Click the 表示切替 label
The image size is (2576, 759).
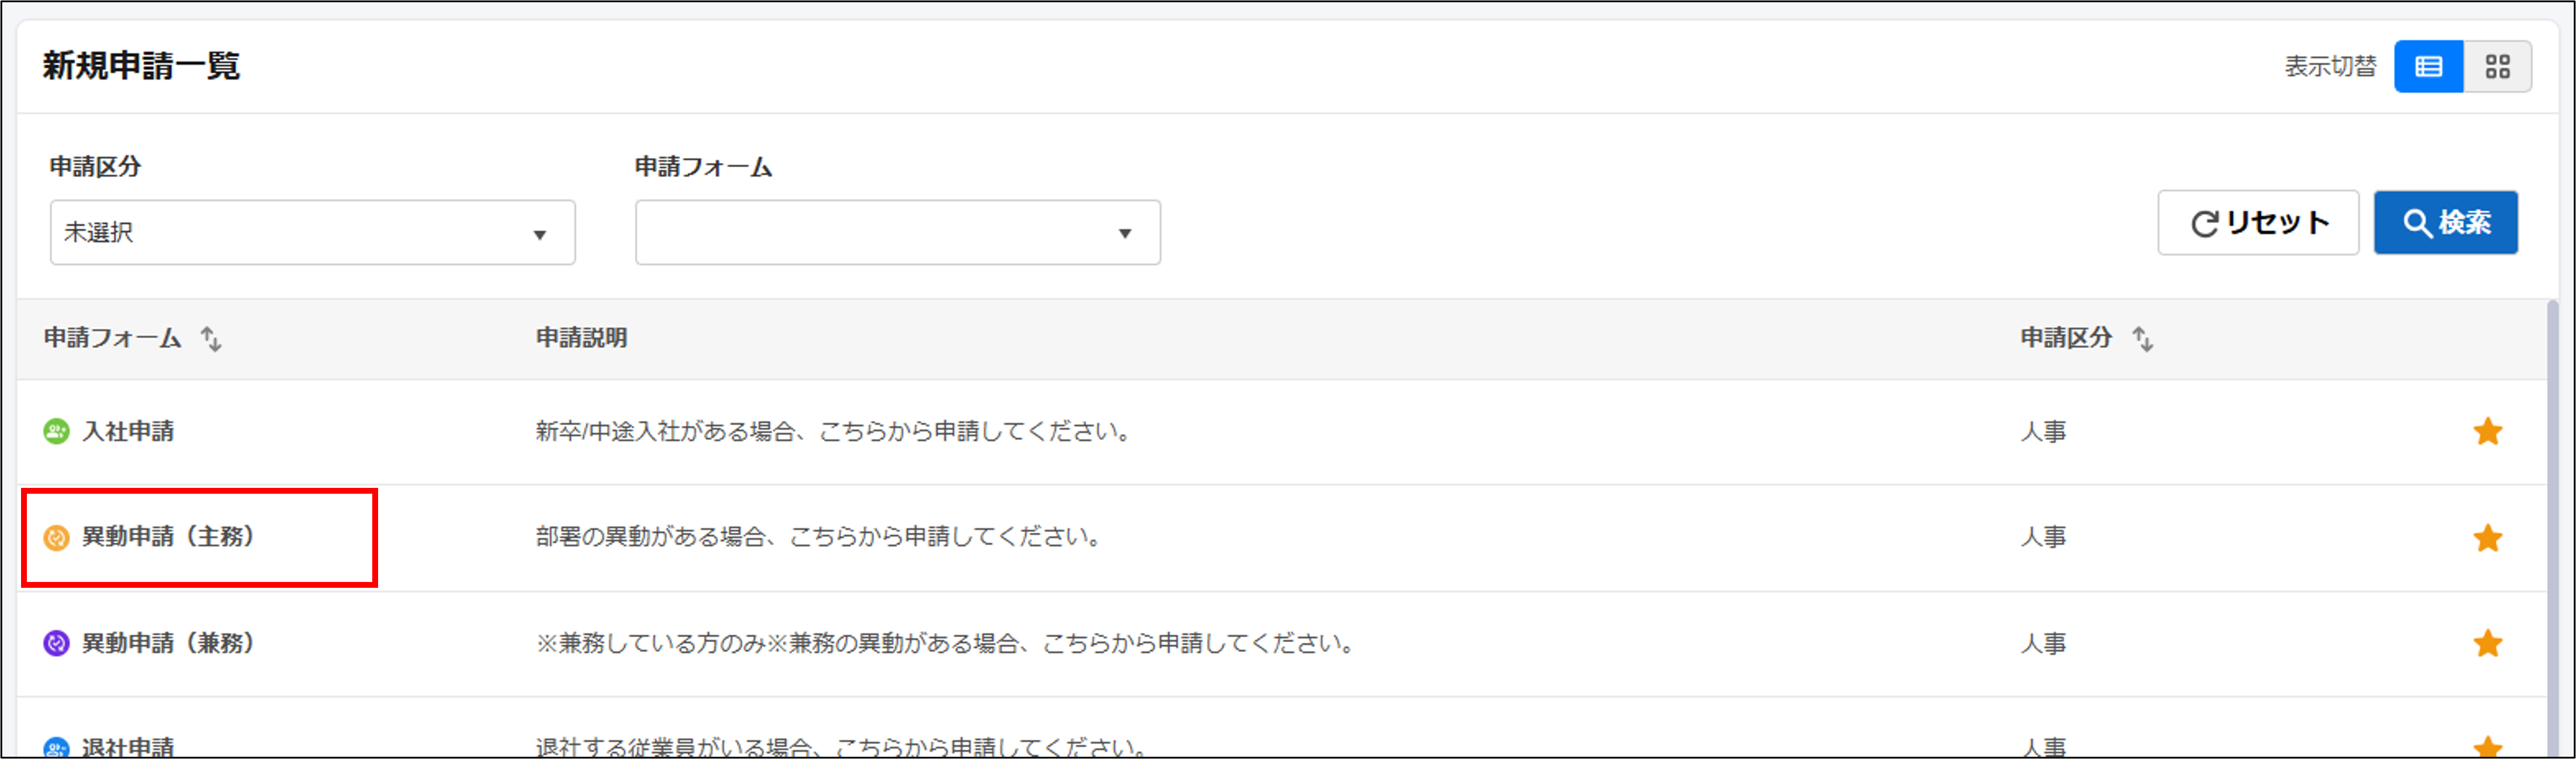pyautogui.click(x=2330, y=67)
